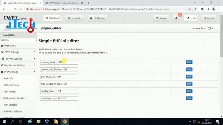Screen dimensions: 223x125
Task: Open PHP short info page
Action: click(11, 85)
